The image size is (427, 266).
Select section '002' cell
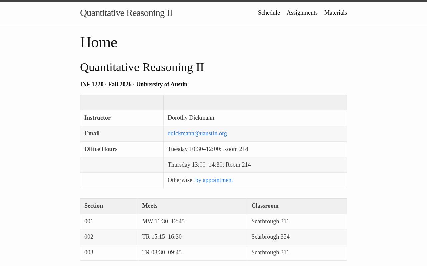(109, 237)
